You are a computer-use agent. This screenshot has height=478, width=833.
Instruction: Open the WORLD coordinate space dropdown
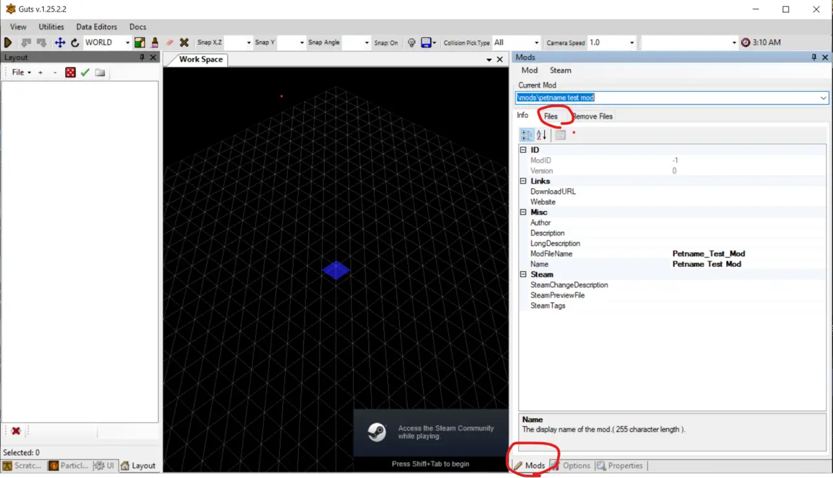127,42
